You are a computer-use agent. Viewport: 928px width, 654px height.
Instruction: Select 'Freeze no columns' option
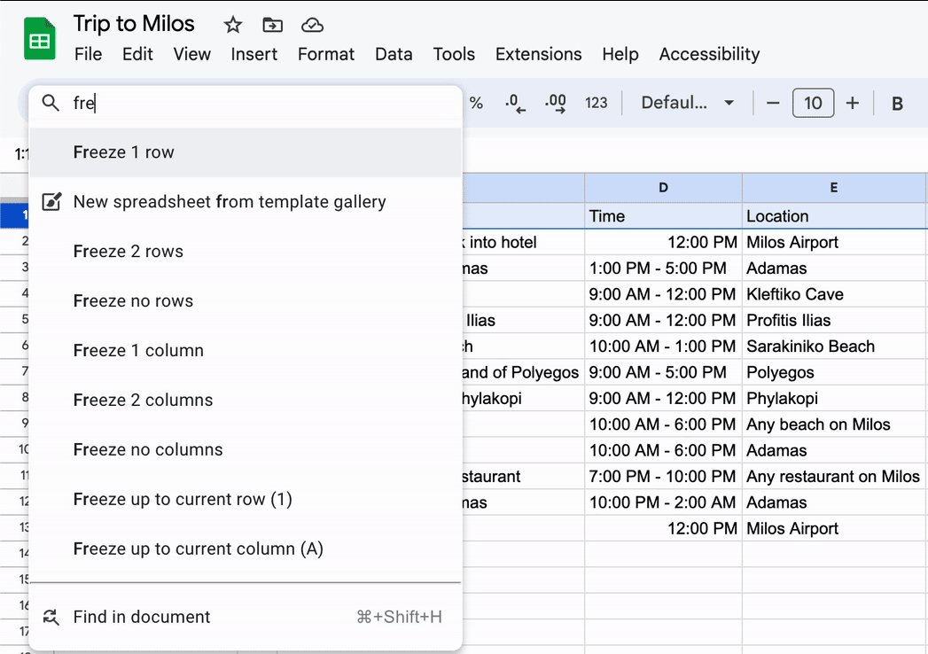[x=246, y=450]
